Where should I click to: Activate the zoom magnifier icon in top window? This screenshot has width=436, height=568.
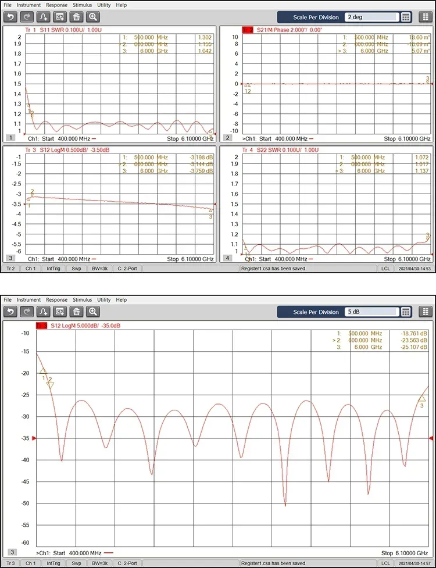click(x=93, y=17)
